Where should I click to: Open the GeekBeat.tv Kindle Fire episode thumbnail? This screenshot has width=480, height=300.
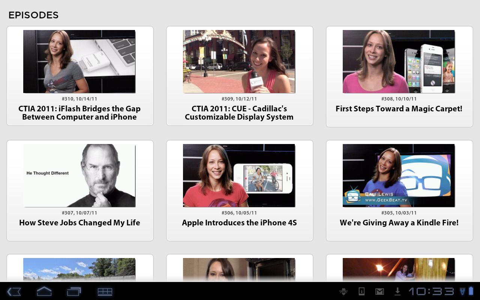(399, 175)
